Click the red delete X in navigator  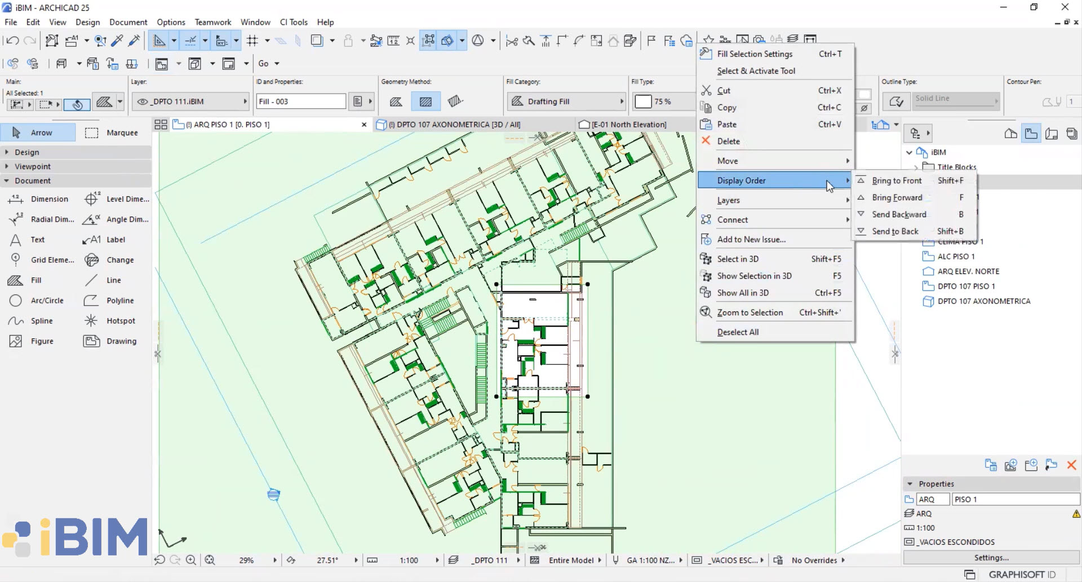pos(1071,465)
